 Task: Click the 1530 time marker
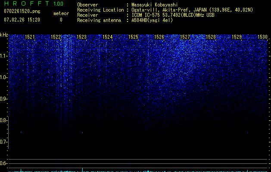(262, 37)
